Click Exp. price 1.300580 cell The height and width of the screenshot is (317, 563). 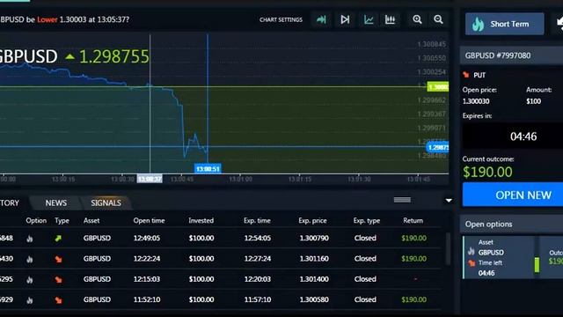point(314,299)
